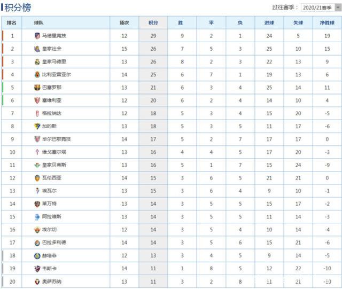Screen dimensions: 342x289
Task: Click the Real Madrid (皇家马德里) crest icon
Action: click(x=37, y=62)
